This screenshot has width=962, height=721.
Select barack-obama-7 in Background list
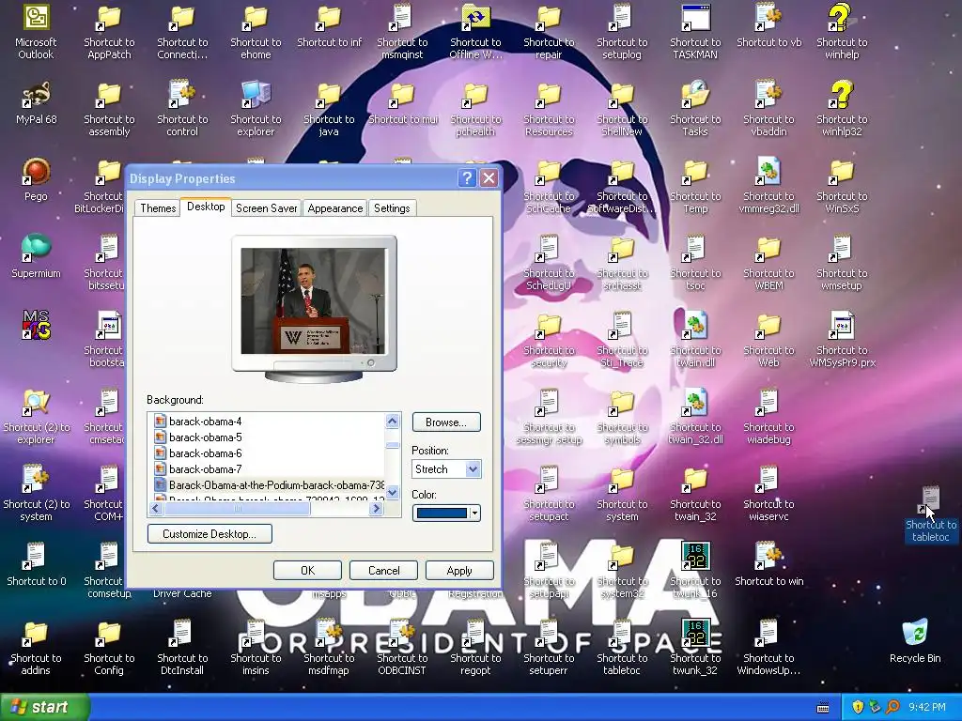[x=206, y=469]
